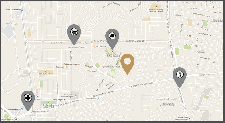Open the golf player map marker
Image resolution: width=225 pixels, height=123 pixels.
pos(180,77)
